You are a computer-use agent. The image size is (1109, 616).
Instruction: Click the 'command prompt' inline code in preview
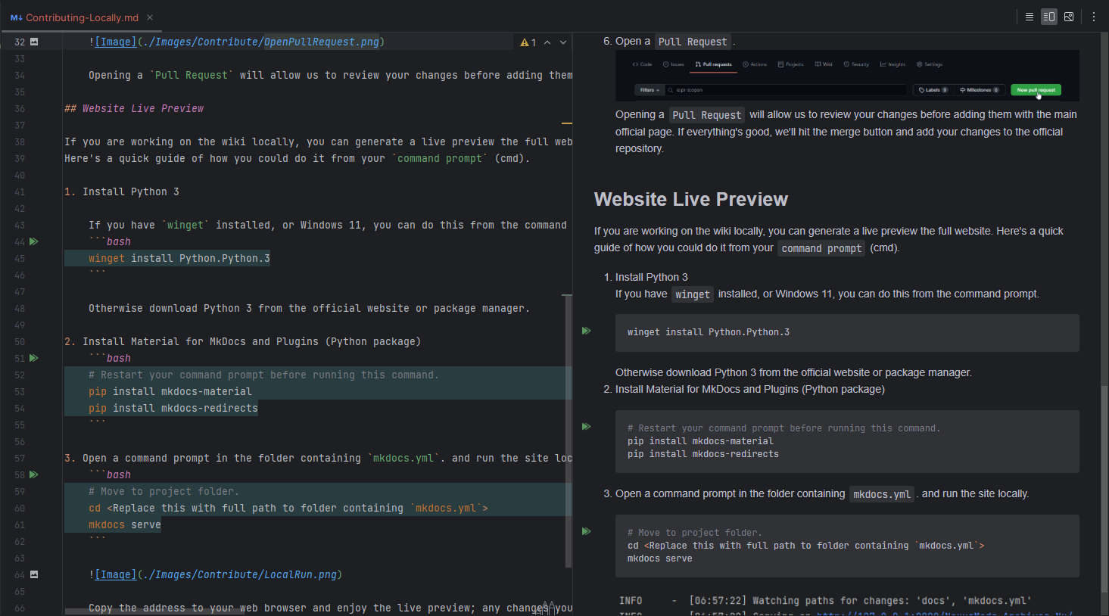point(821,248)
